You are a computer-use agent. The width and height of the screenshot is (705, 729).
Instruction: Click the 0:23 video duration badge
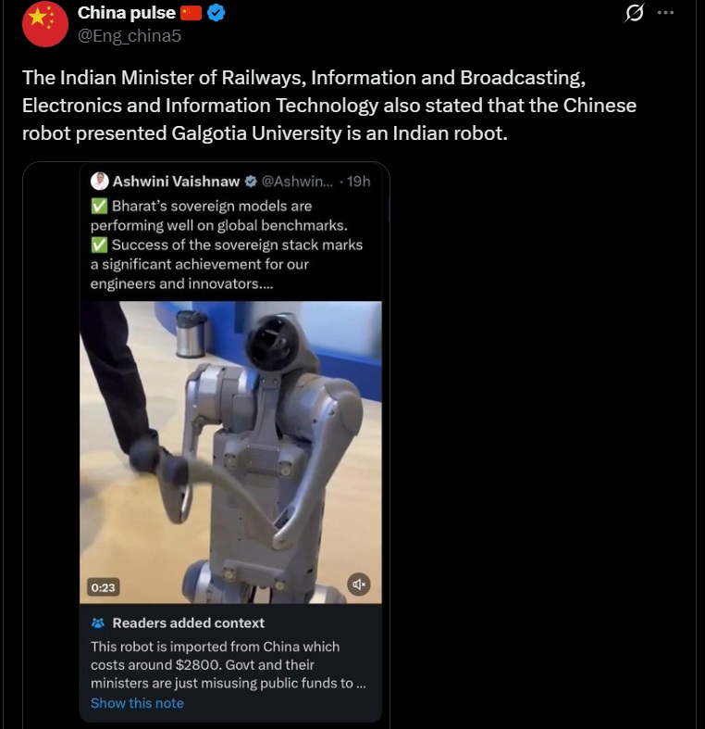pos(103,586)
